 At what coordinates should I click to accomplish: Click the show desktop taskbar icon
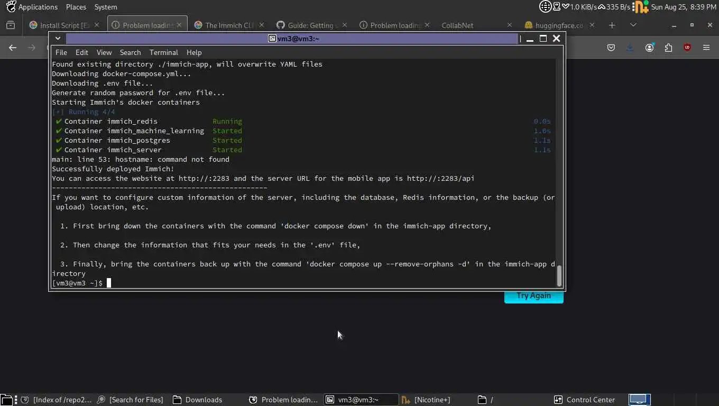pos(6,400)
